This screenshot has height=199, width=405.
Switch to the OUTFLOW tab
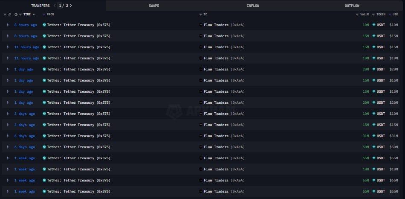coord(352,6)
